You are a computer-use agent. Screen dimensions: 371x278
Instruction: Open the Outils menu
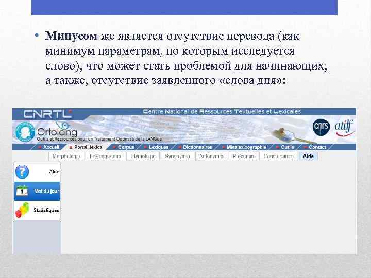(x=287, y=147)
